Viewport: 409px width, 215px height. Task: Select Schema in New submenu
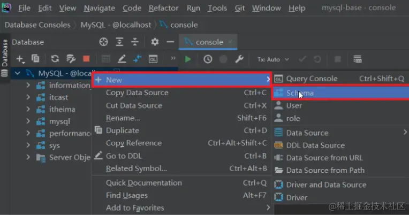[x=340, y=93]
